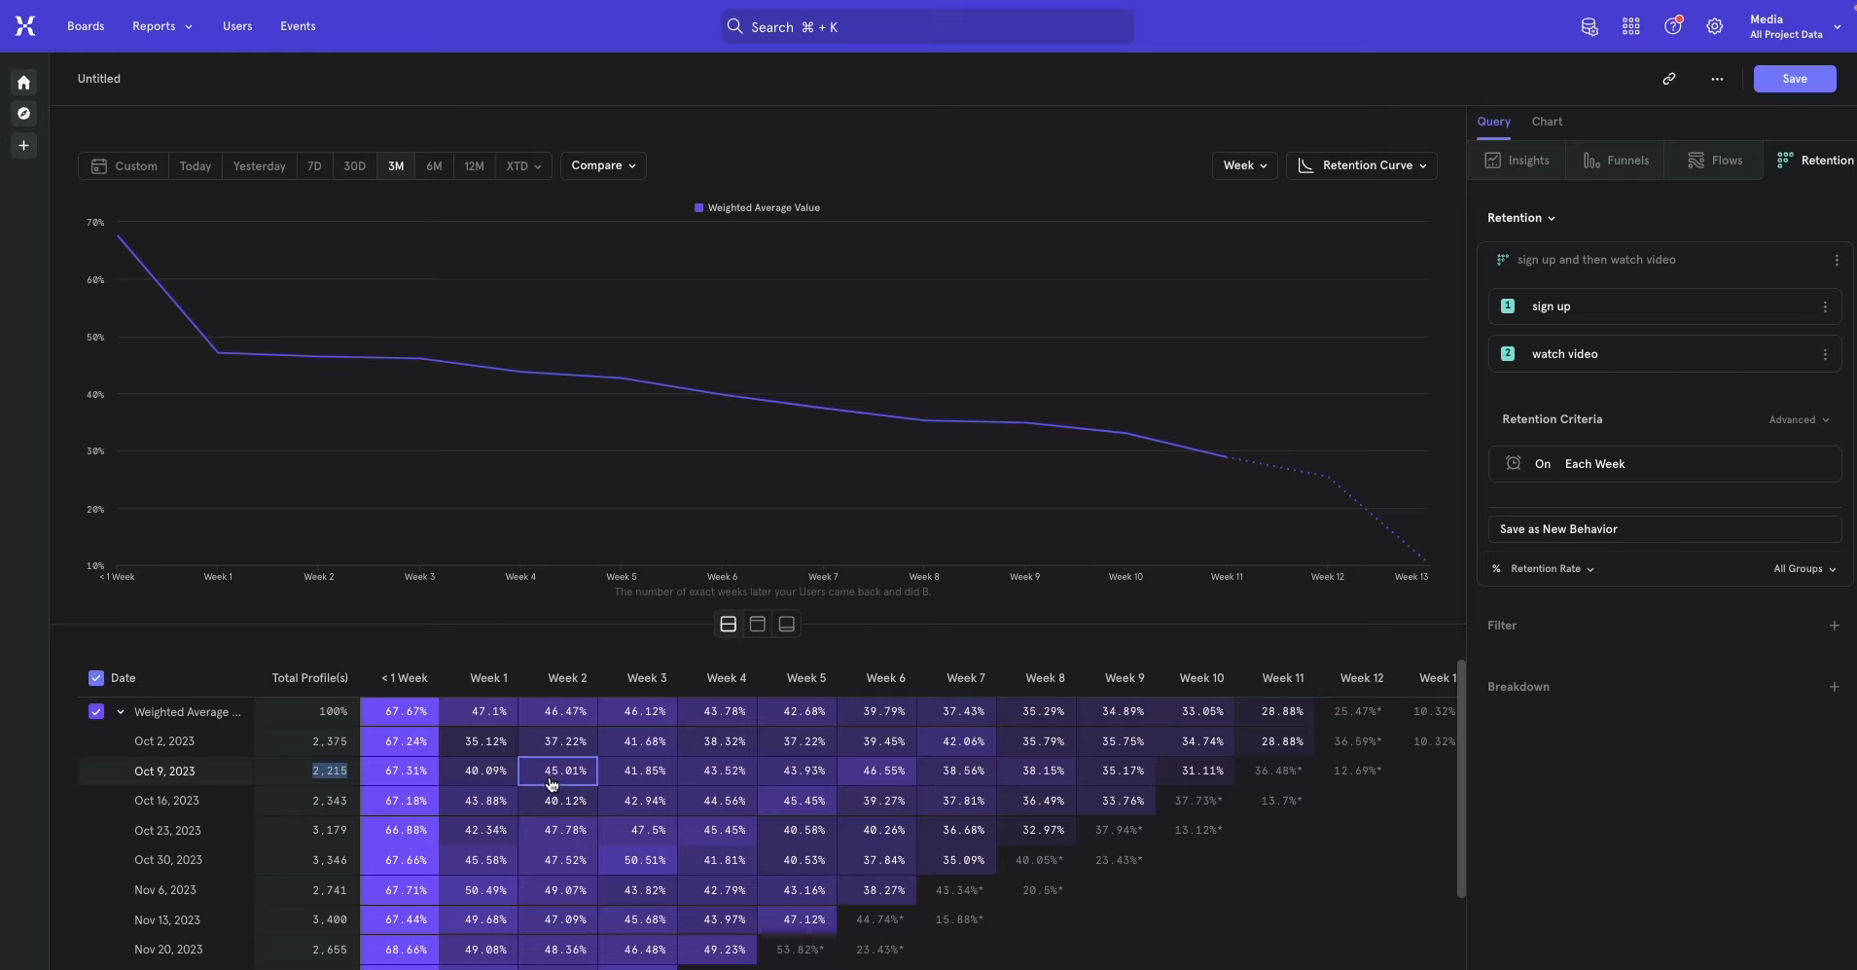
Task: Add a filter with the plus icon
Action: coord(1834,626)
